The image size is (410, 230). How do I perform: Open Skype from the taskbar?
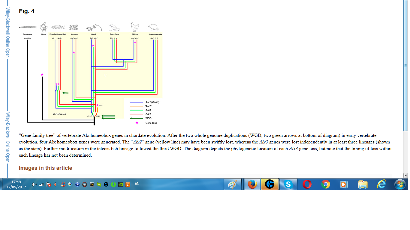pyautogui.click(x=288, y=184)
